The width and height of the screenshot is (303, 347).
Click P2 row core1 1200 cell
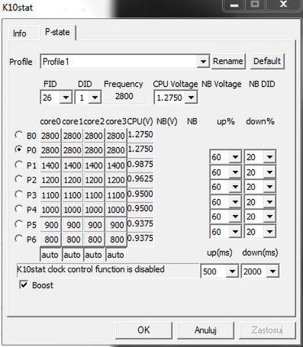[x=73, y=180]
